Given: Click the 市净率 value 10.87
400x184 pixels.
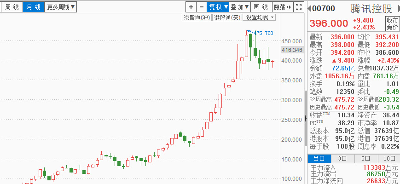Looking at the screenshot, I should click(x=390, y=123).
